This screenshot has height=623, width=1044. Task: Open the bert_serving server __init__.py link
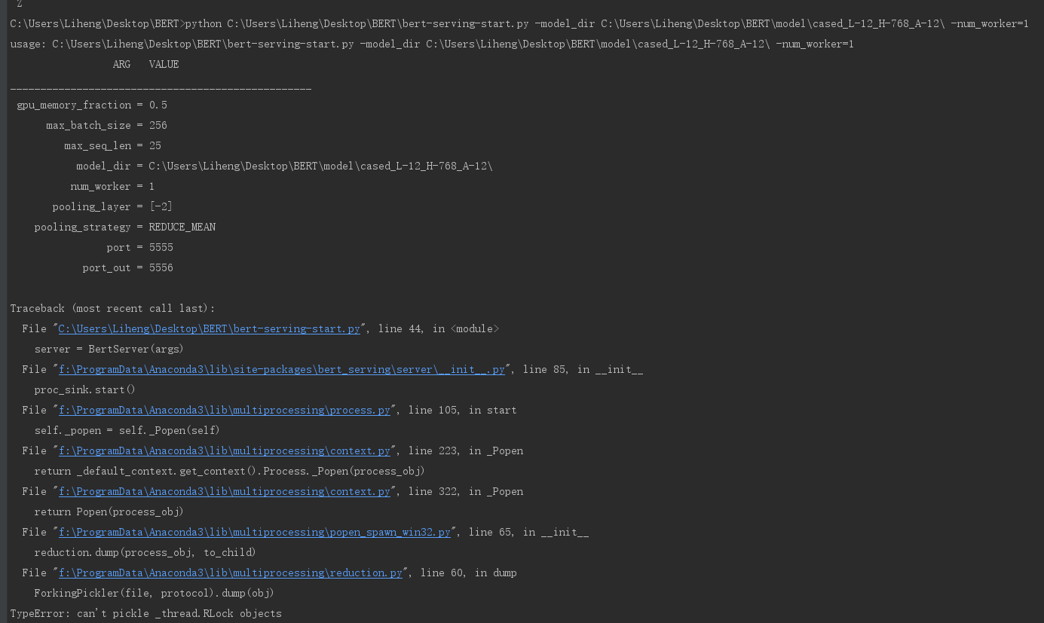(x=282, y=370)
